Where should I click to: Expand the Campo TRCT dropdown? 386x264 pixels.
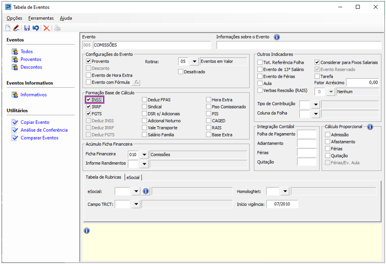click(x=136, y=204)
